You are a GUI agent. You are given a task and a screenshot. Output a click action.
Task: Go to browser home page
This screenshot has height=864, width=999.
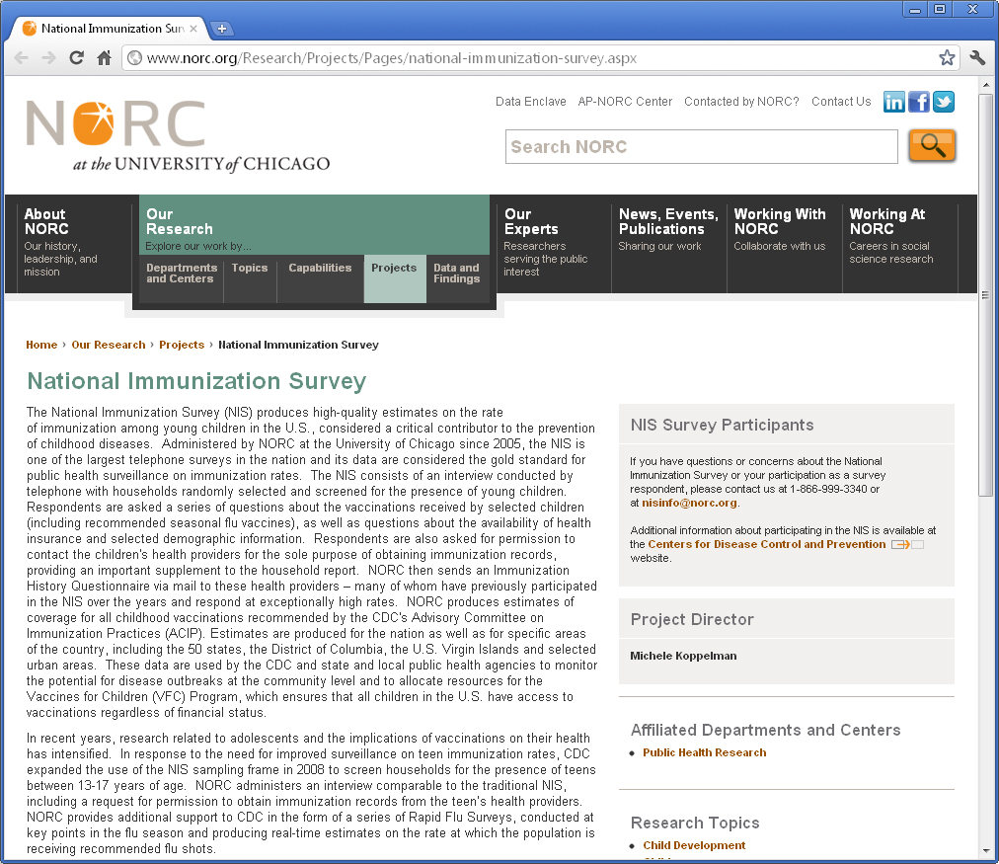point(104,58)
